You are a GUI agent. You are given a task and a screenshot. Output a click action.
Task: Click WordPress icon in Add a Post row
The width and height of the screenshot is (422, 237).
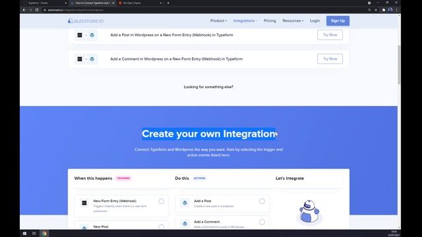92,35
